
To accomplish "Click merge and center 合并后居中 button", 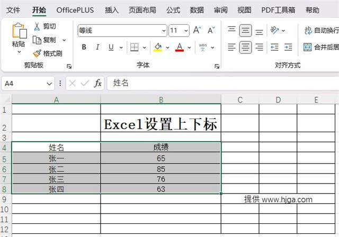I will point(321,47).
